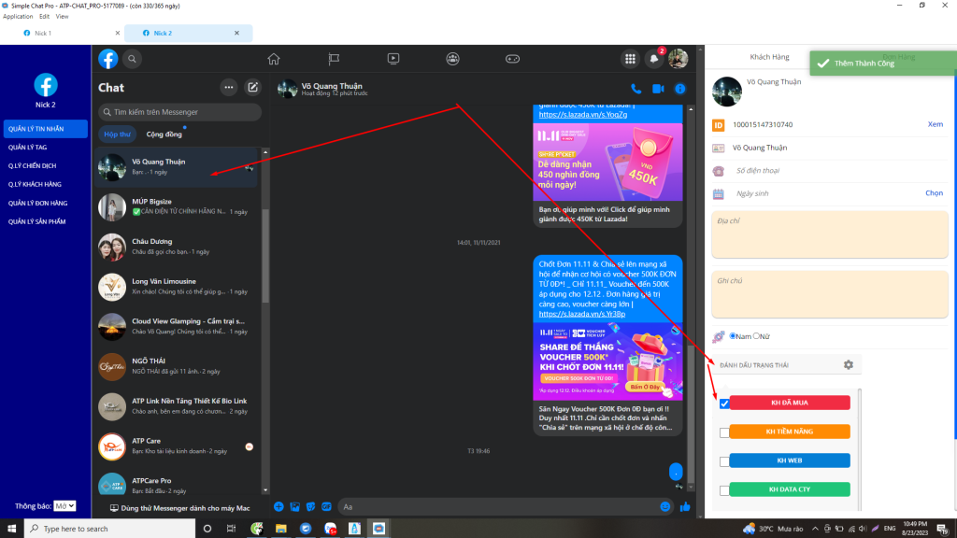Open notifications bell icon

click(x=653, y=59)
